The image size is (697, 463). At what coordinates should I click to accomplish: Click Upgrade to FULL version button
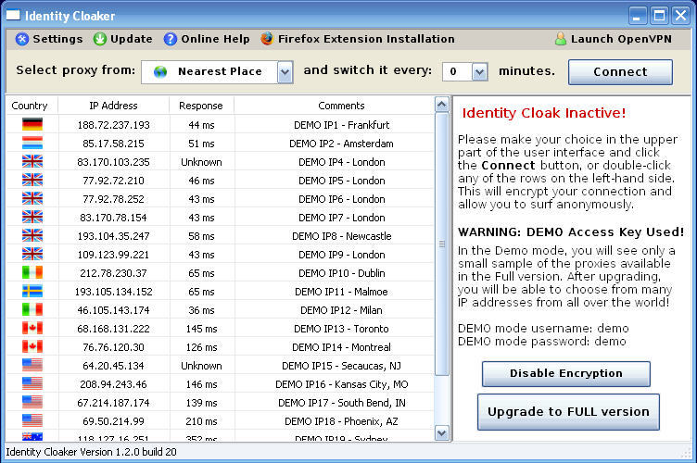coord(568,412)
